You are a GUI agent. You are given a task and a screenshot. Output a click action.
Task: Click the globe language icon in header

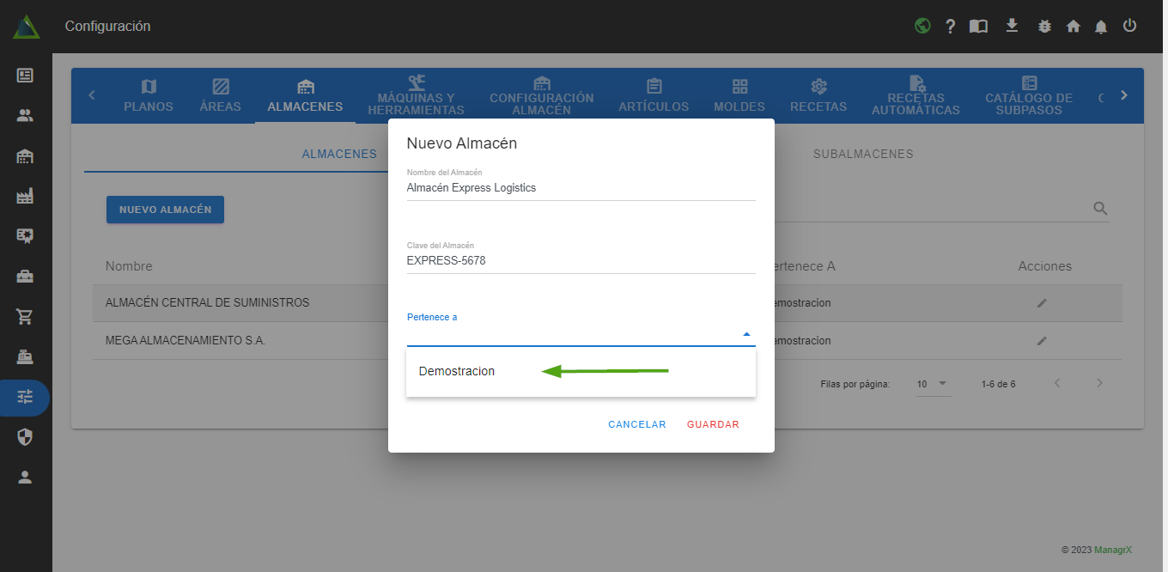tap(922, 26)
